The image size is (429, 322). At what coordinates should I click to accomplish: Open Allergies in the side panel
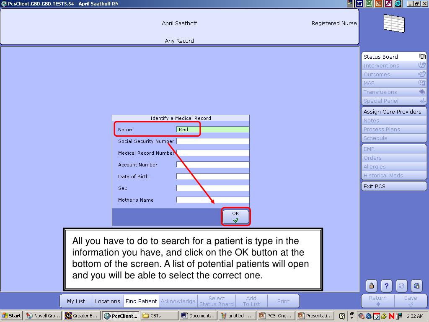click(394, 166)
